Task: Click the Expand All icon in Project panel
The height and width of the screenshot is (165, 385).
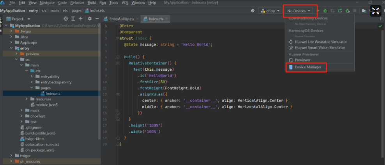Action: (73, 19)
